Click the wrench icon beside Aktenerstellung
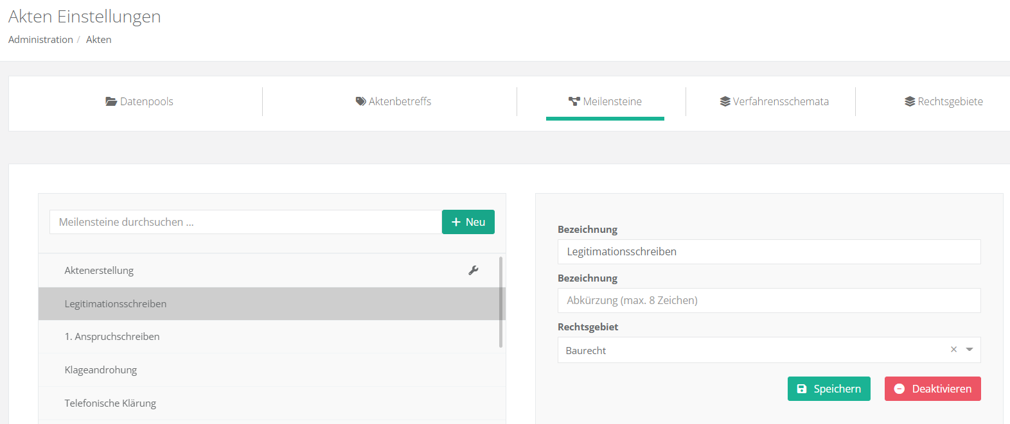The image size is (1010, 424). click(474, 271)
